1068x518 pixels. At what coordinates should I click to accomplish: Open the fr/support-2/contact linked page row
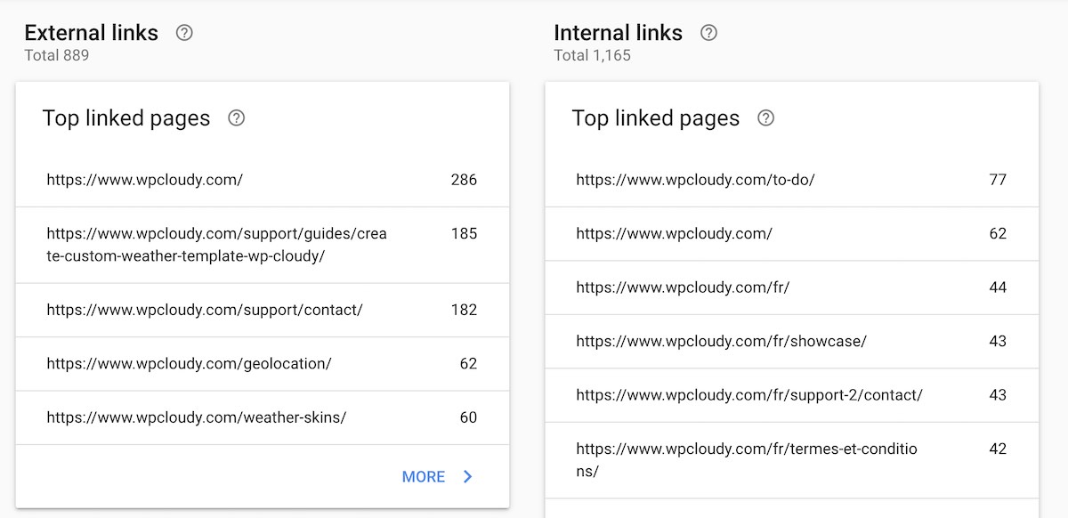pos(792,395)
